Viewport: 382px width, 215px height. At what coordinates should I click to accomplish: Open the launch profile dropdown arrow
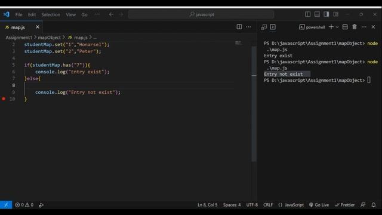tap(337, 27)
